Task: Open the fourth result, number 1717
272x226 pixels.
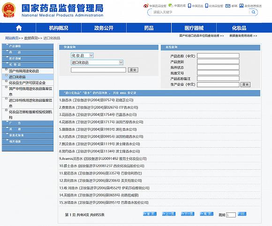Action: pyautogui.click(x=101, y=122)
